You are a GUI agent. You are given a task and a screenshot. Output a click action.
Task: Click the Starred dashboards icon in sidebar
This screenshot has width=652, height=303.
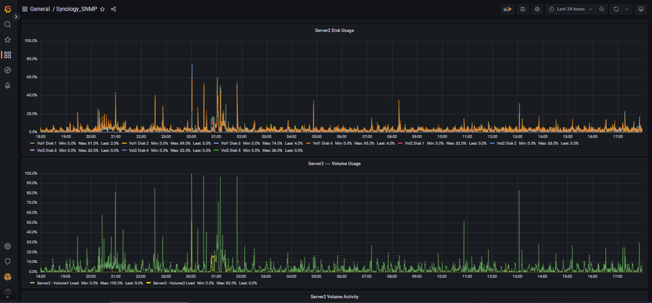(8, 40)
